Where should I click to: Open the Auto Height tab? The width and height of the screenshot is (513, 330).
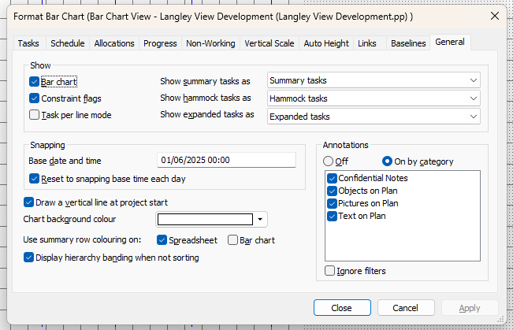click(326, 43)
